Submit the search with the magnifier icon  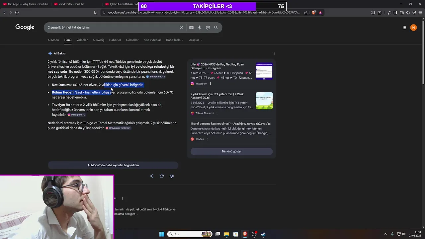click(216, 28)
